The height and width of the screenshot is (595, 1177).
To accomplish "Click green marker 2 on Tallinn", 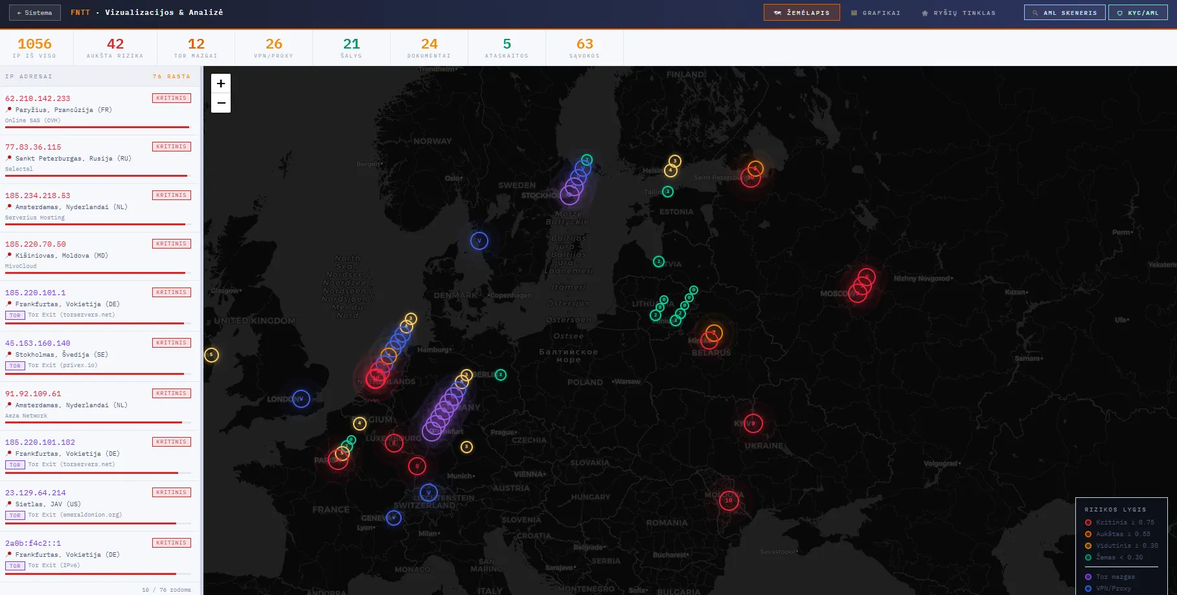I will [668, 192].
